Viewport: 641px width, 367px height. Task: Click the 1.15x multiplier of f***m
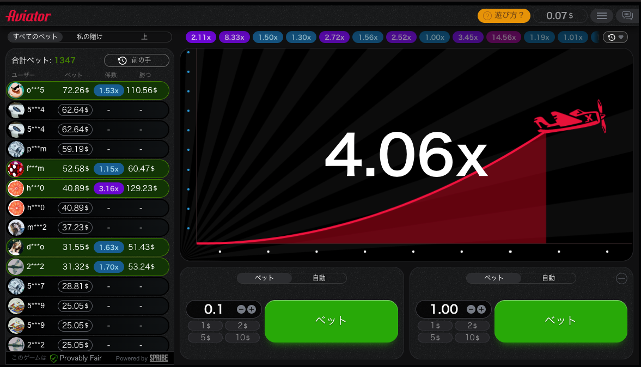[109, 169]
